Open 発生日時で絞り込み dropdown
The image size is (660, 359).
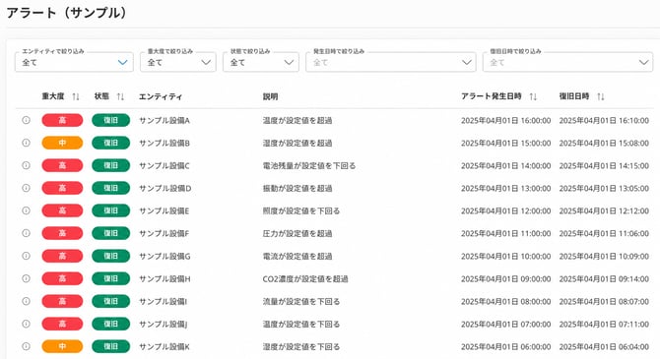(391, 62)
